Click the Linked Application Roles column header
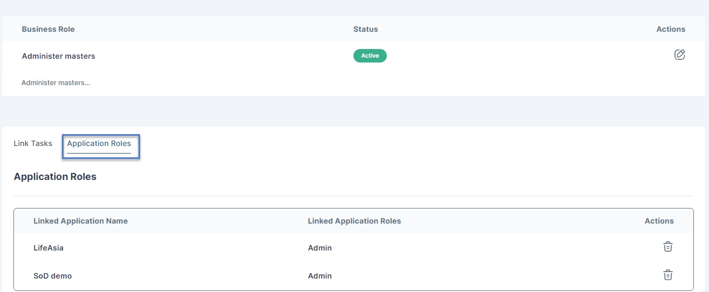The image size is (709, 292). tap(354, 221)
